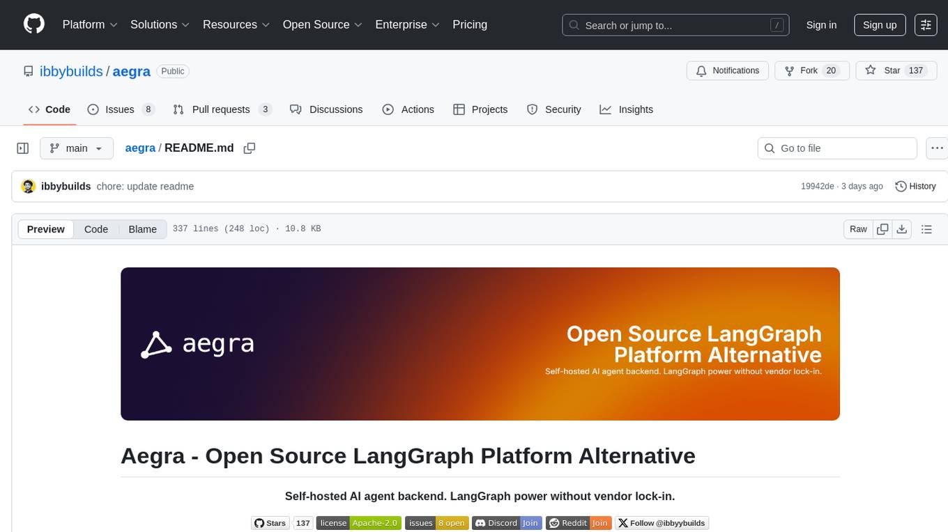Viewport: 948px width, 532px height.
Task: Focus the Search or jump to field
Action: 675,25
